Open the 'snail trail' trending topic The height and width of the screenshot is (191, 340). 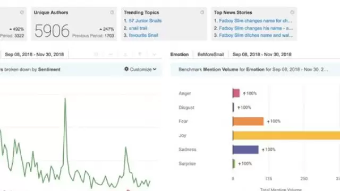(x=138, y=28)
